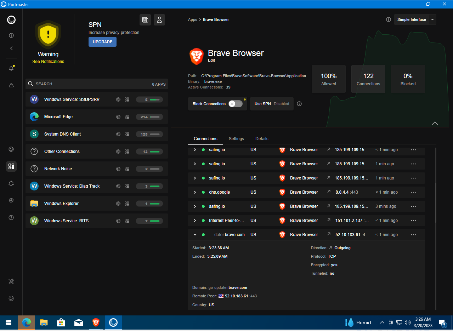Select the System DNS Client app row
The image size is (453, 331).
coord(96,134)
